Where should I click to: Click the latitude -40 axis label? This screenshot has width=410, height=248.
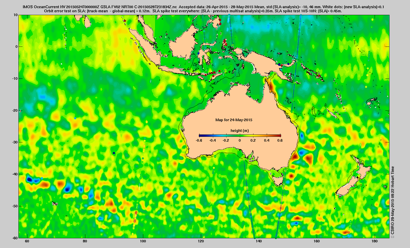[15, 174]
